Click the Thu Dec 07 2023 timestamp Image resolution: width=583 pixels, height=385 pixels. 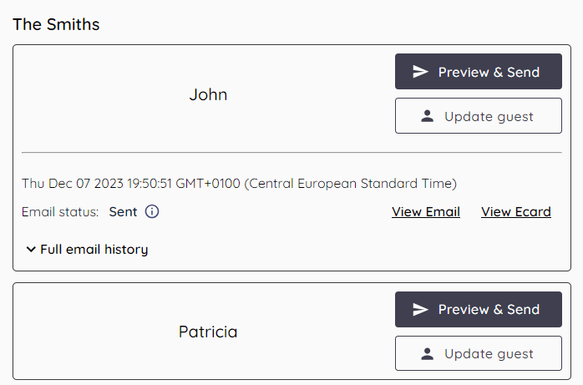[239, 183]
